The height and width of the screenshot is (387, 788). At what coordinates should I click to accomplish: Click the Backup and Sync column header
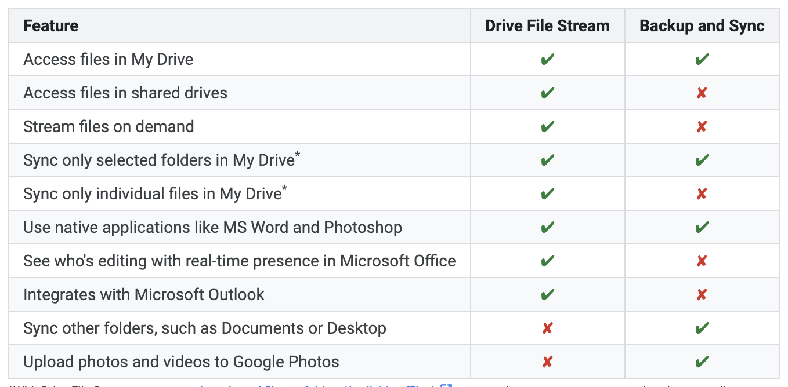702,26
